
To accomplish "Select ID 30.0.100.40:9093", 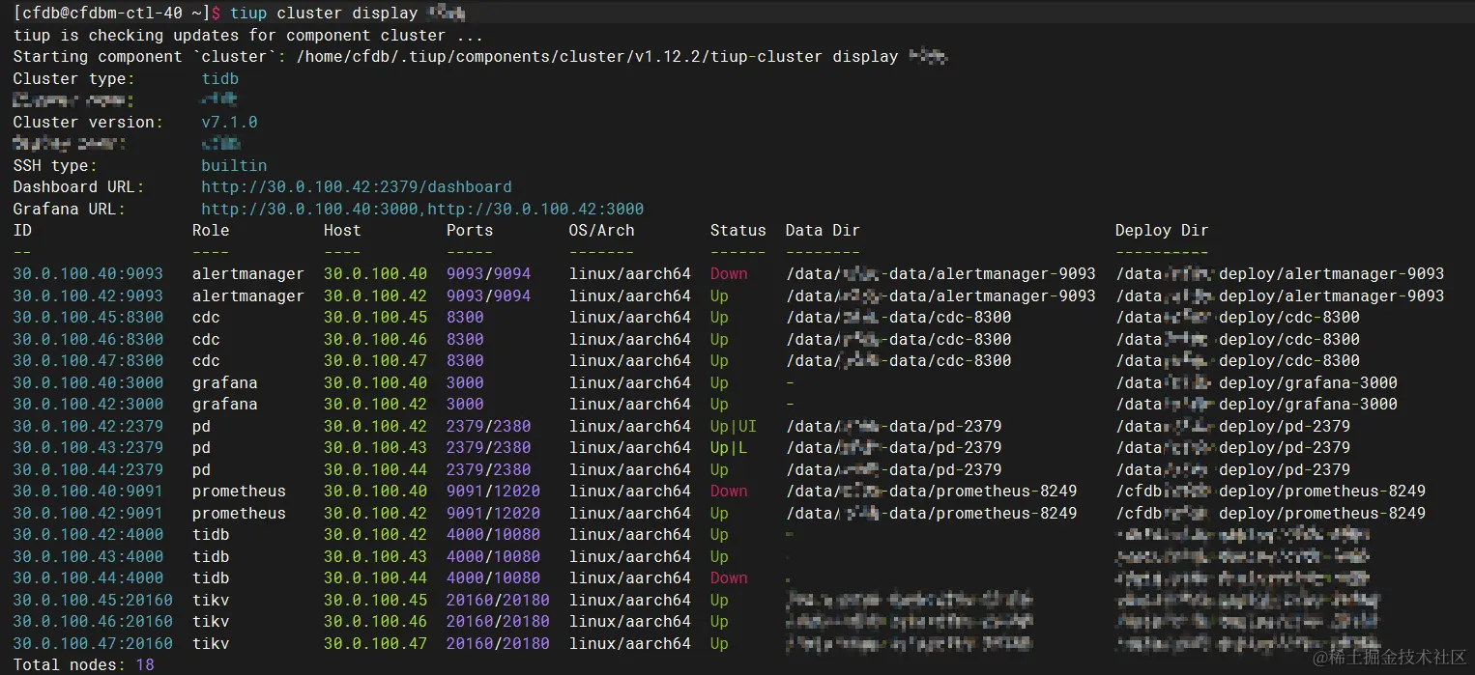I will (x=88, y=274).
